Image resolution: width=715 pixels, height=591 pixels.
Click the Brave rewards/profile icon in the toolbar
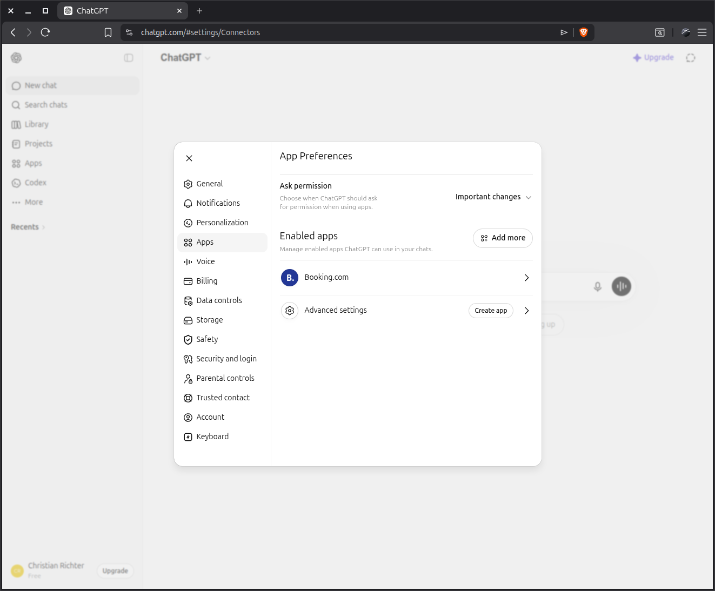click(686, 32)
